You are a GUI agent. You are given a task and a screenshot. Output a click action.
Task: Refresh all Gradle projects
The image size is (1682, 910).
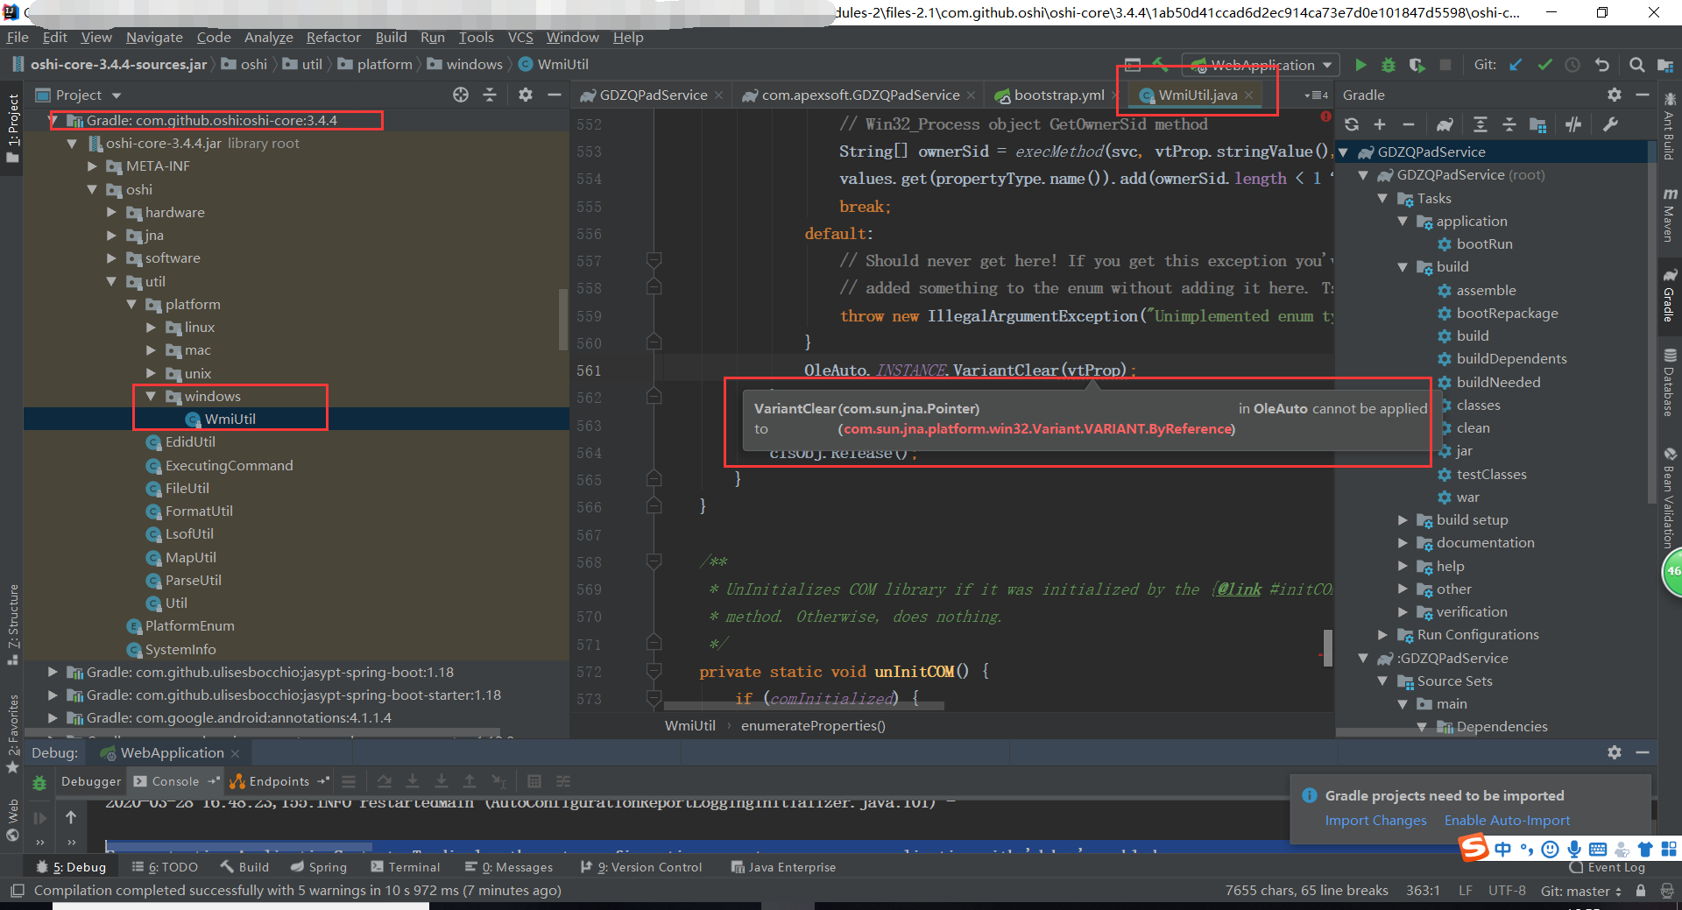1352,124
